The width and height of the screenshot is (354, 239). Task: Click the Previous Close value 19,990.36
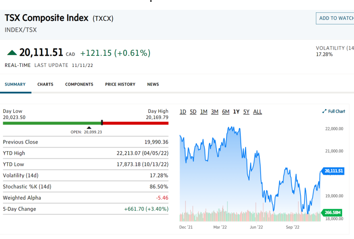click(x=157, y=142)
